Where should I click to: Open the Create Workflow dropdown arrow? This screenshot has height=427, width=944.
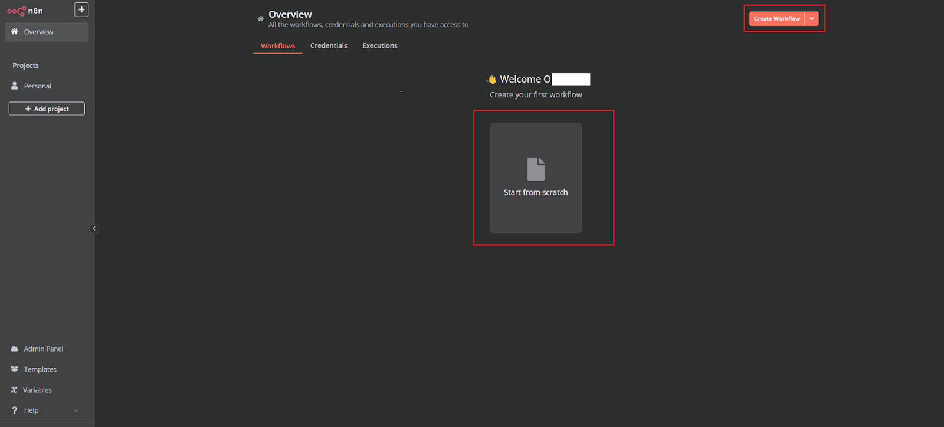[x=812, y=19]
